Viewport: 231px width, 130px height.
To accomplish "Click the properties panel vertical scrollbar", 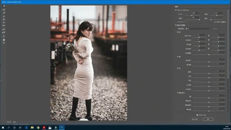I will click(228, 44).
